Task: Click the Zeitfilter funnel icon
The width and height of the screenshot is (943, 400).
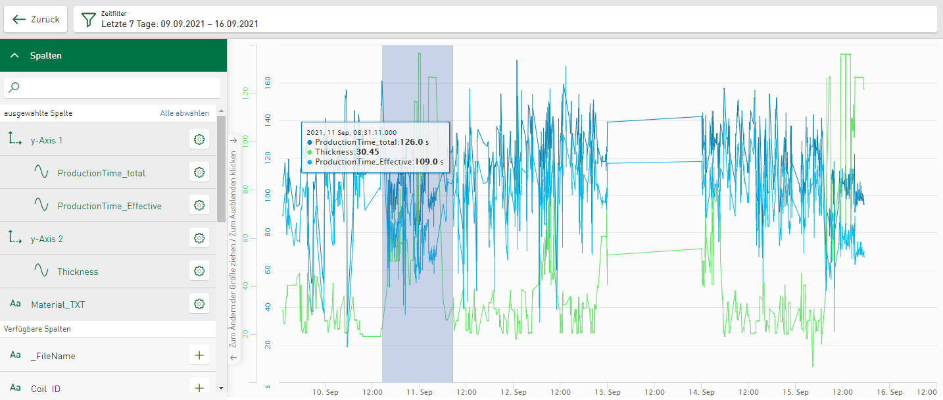Action: [x=88, y=20]
